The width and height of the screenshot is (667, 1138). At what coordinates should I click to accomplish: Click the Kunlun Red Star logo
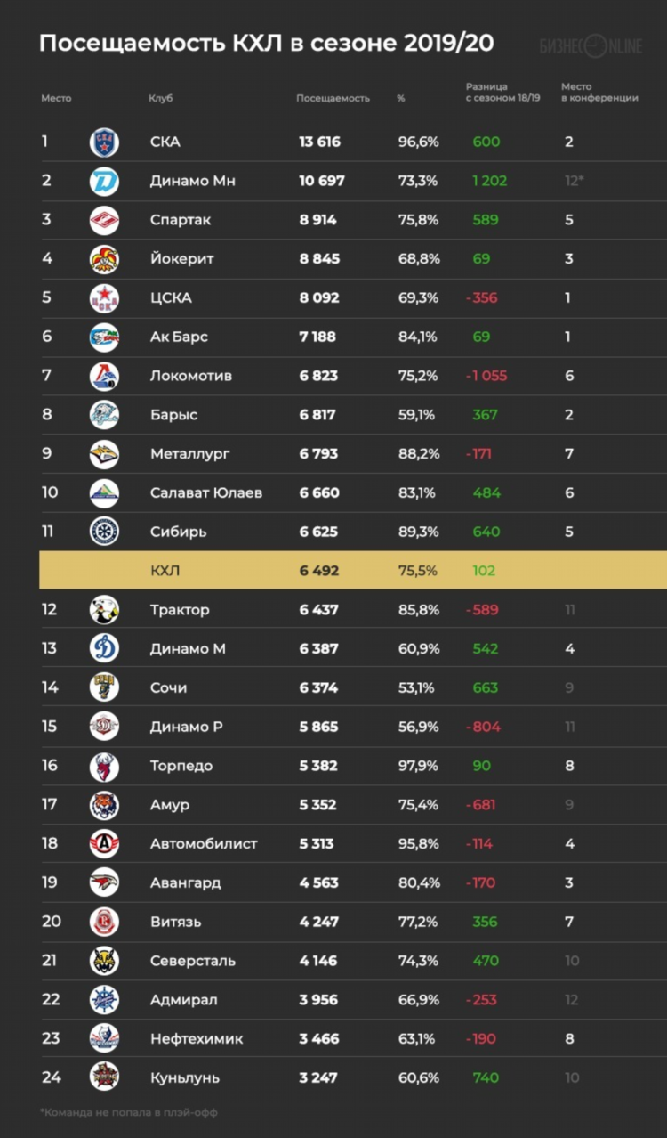coord(104,1077)
